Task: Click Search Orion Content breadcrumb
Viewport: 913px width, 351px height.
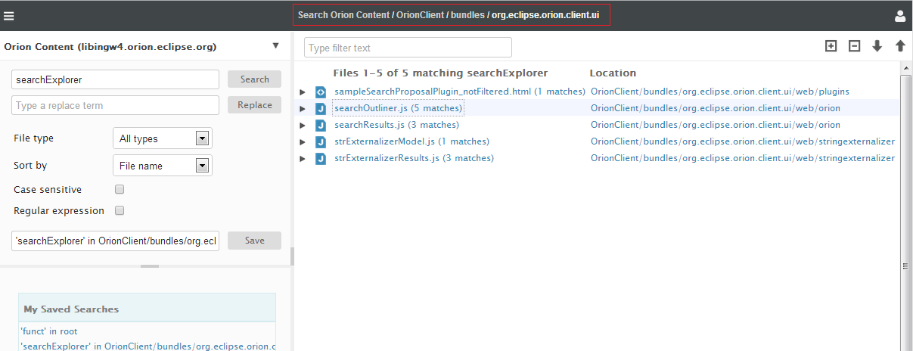Action: tap(344, 15)
